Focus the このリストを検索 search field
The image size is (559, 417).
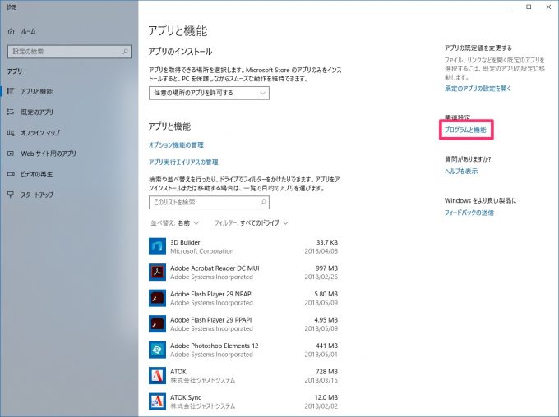(209, 202)
